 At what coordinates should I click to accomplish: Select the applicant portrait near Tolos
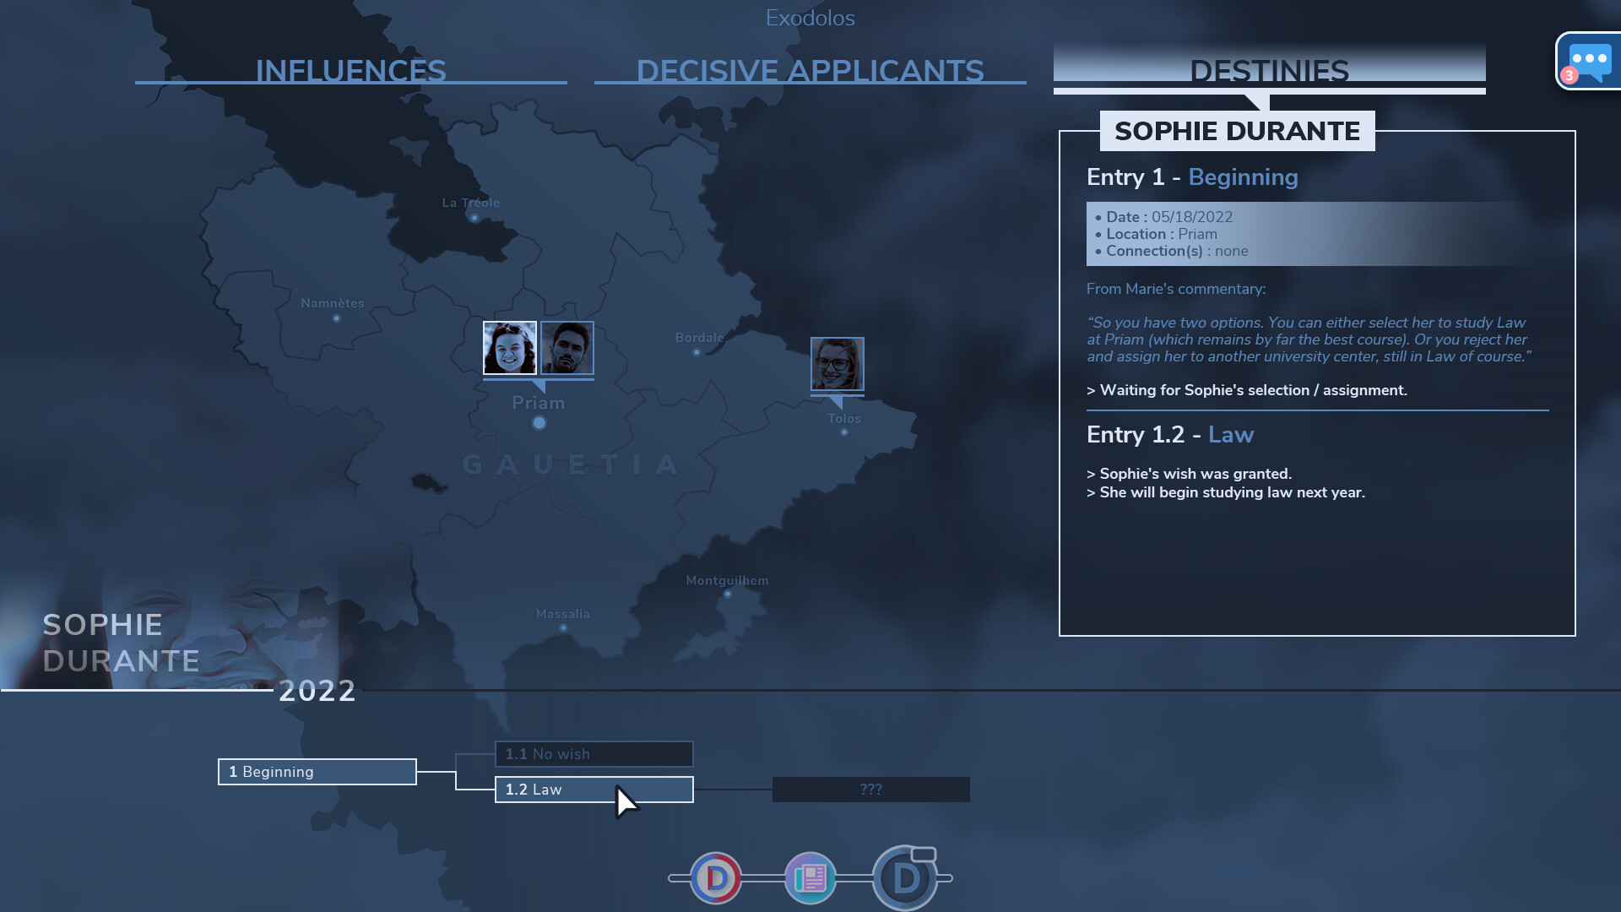click(838, 364)
